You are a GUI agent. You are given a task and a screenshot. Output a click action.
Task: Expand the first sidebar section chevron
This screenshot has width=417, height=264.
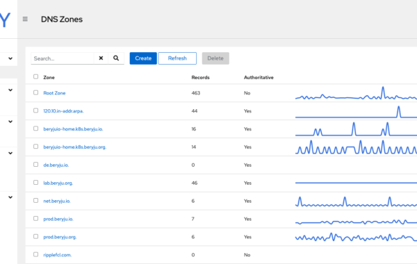point(10,58)
